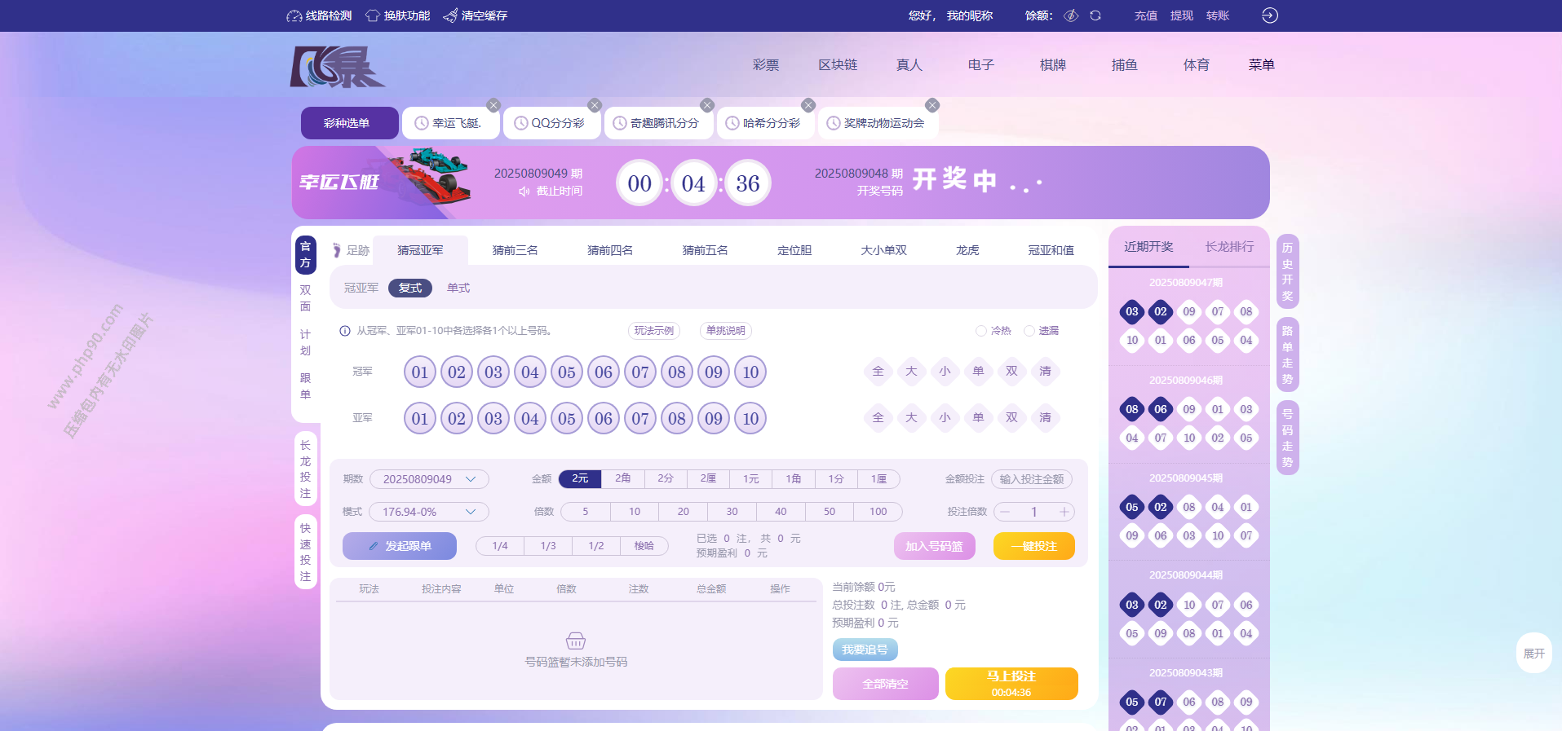Expand the 展开 floating panel
Image resolution: width=1562 pixels, height=731 pixels.
pos(1533,654)
